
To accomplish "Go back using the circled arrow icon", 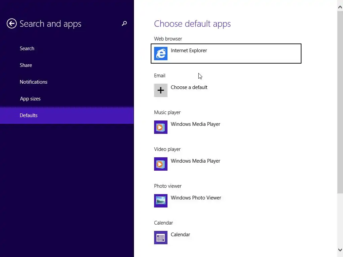I will tap(12, 23).
